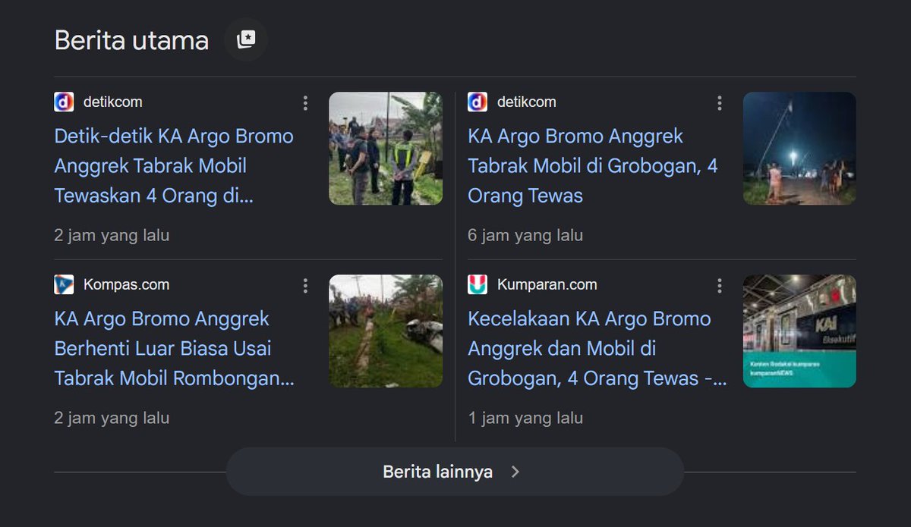Screen dimensions: 911x527
Task: Open thumbnail of officers at crash site
Action: (x=386, y=149)
